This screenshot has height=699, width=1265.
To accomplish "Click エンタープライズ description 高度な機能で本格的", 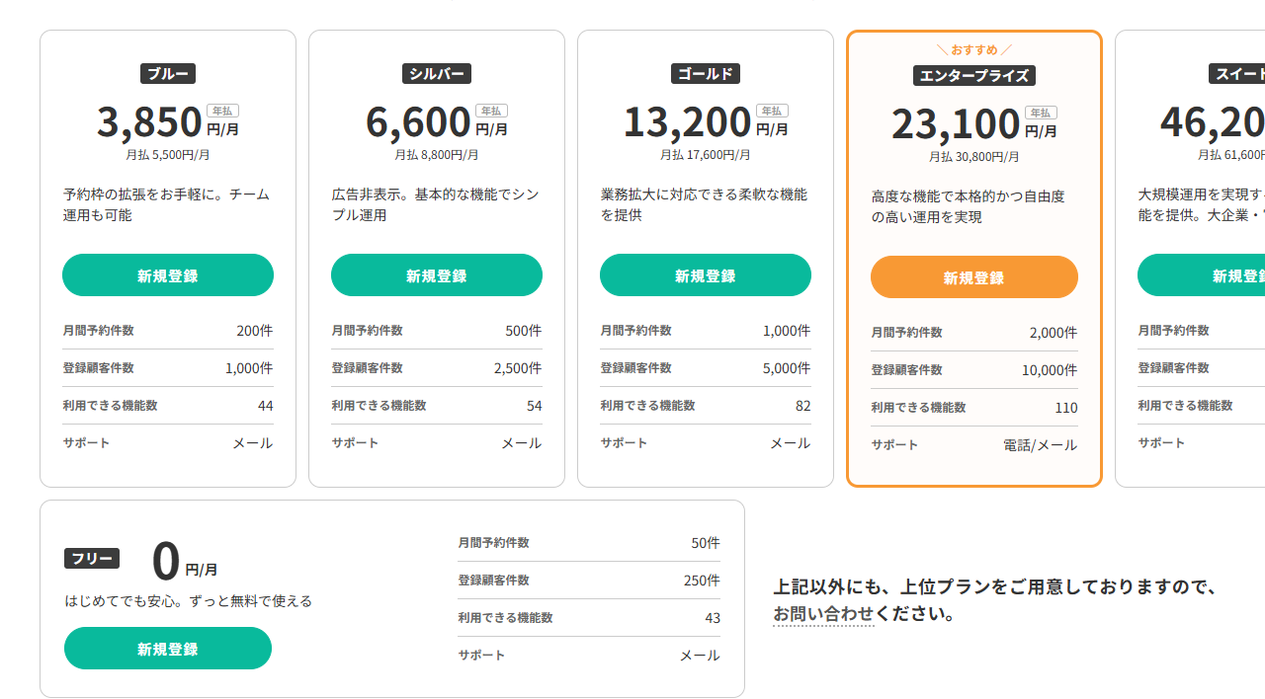I will [x=969, y=206].
